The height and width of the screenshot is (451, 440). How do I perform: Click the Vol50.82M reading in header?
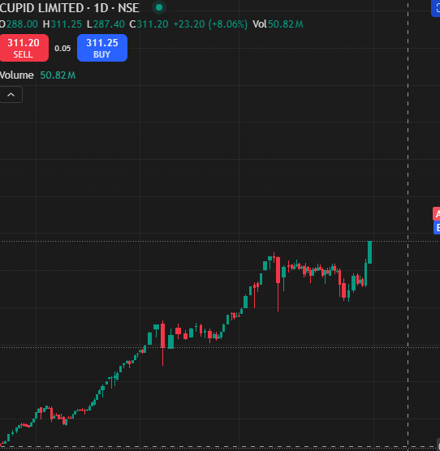[x=278, y=24]
